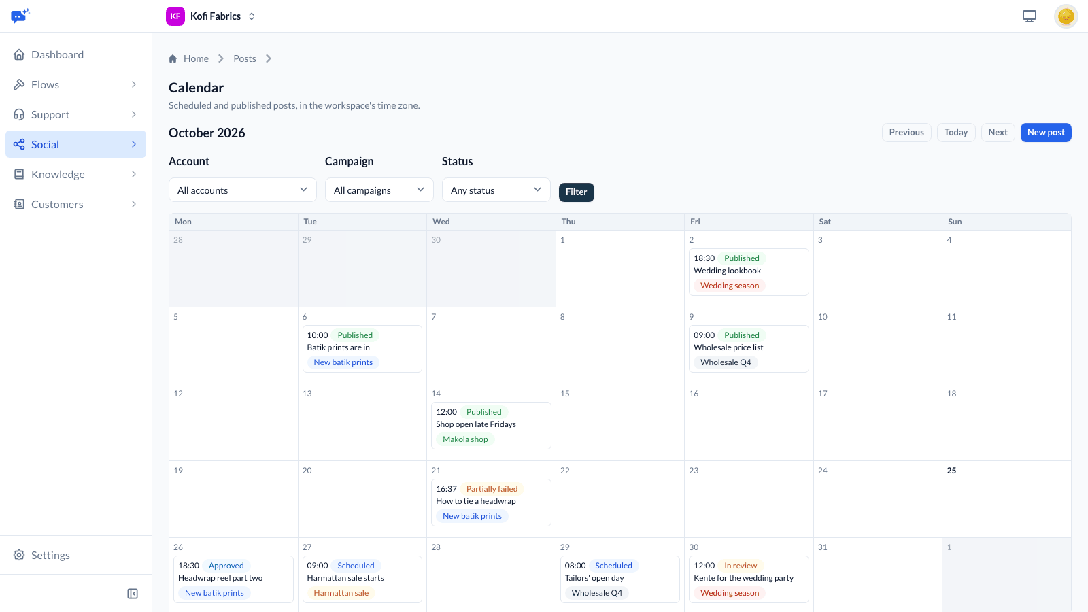Open the Settings gear icon
The height and width of the screenshot is (612, 1088).
19,555
